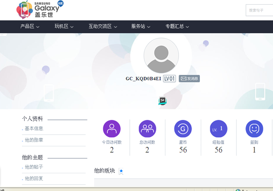Expand the 玩机区 dropdown menu
The height and width of the screenshot is (191, 273).
pyautogui.click(x=64, y=27)
